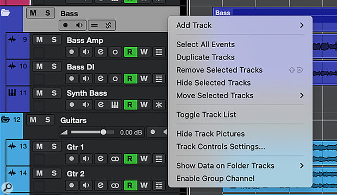The width and height of the screenshot is (337, 195).
Task: Toggle read automation on Synth Bass
Action: tap(130, 105)
